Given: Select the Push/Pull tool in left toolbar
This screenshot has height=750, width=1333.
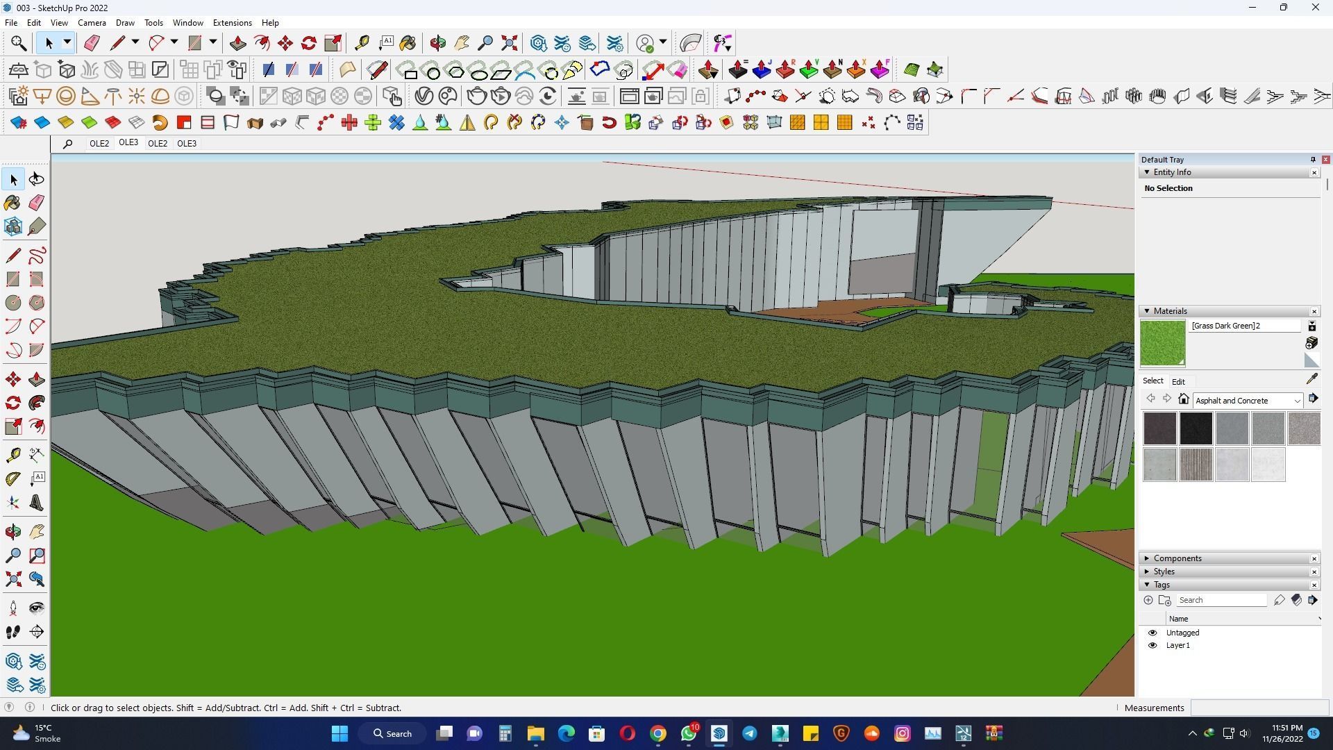Looking at the screenshot, I should tap(37, 379).
